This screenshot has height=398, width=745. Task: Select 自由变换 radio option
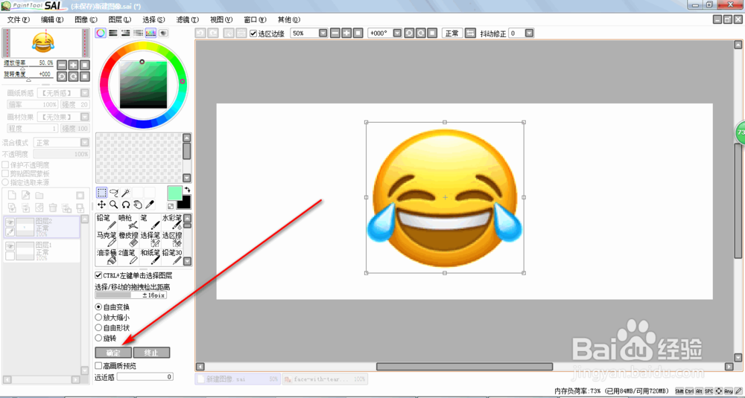pyautogui.click(x=99, y=307)
